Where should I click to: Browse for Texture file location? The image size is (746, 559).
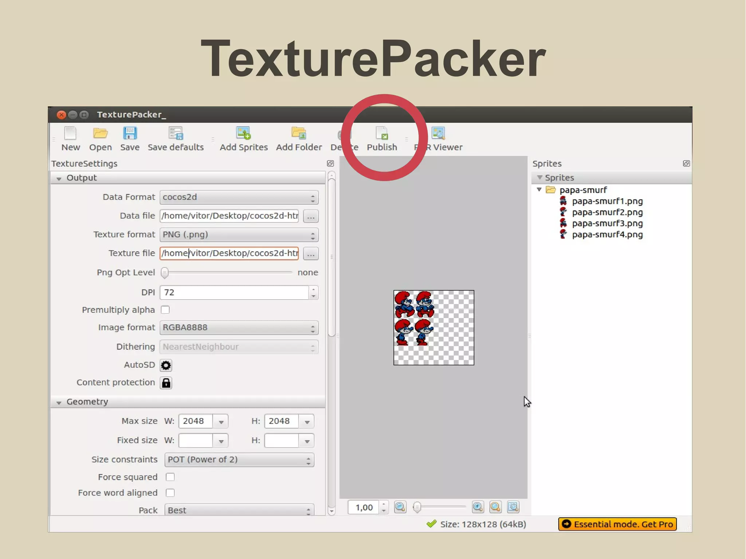pos(311,254)
